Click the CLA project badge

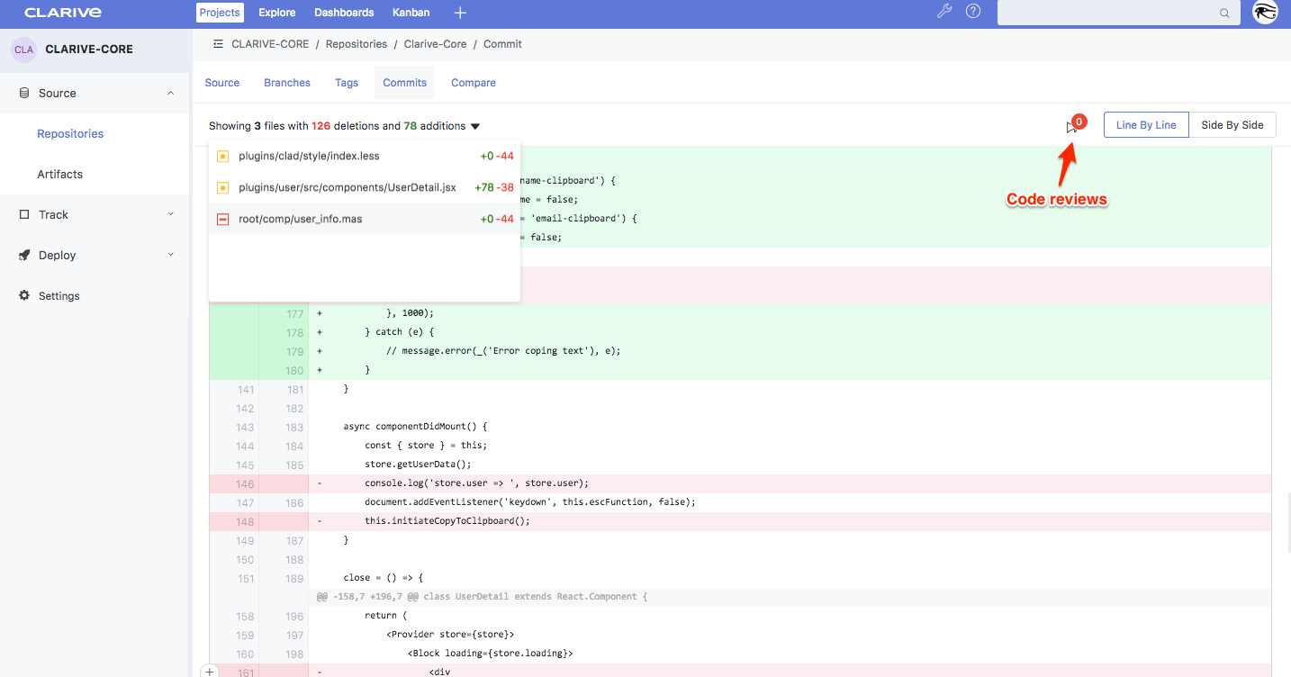click(x=24, y=50)
